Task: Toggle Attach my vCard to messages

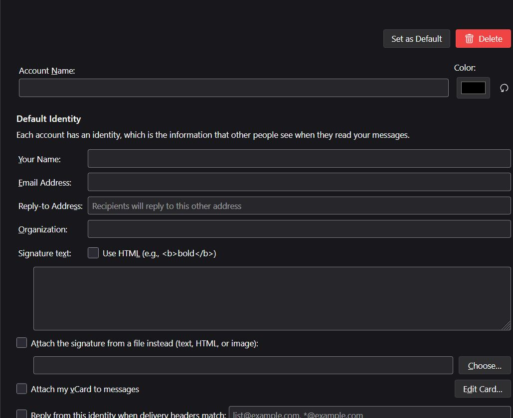Action: 22,389
